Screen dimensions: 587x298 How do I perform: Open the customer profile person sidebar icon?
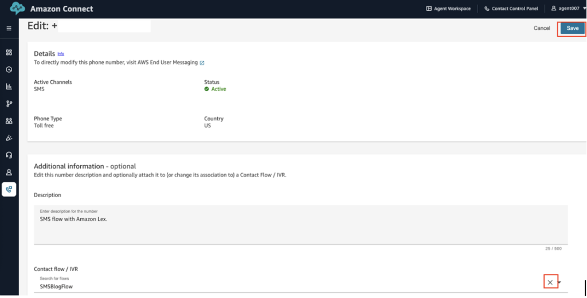click(x=9, y=172)
